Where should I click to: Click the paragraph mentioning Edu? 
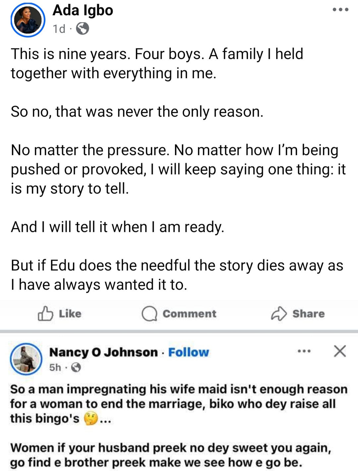coord(177,275)
